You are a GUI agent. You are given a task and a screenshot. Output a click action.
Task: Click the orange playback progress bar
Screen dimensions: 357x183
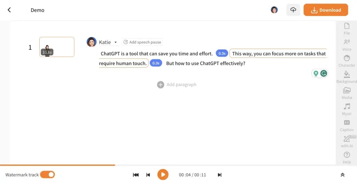58,165
